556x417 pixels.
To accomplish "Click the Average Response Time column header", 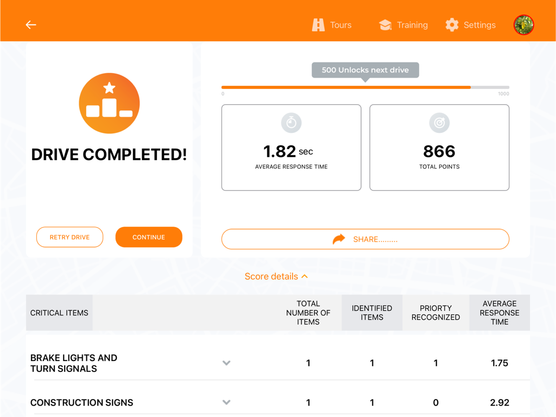I will [x=500, y=313].
